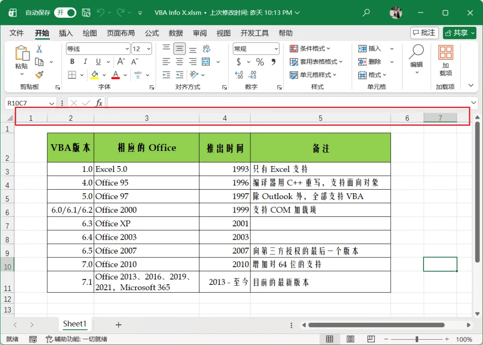Click the text orientation icon
Image resolution: width=483 pixels, height=345 pixels.
tap(194, 75)
